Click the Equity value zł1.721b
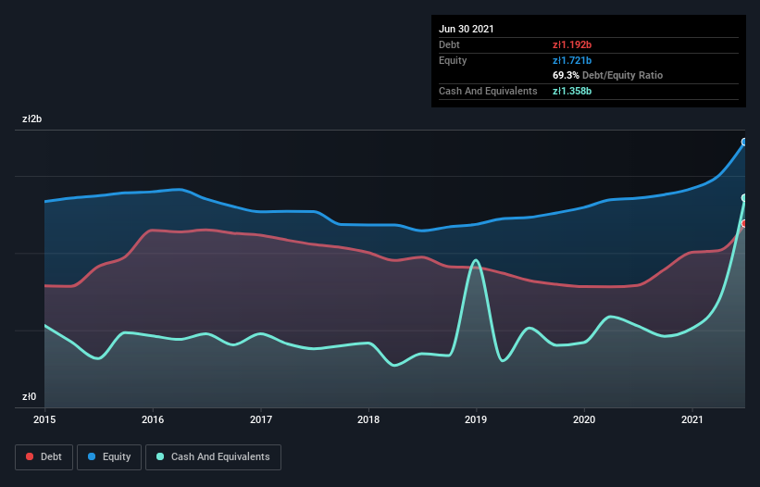This screenshot has width=760, height=487. pyautogui.click(x=572, y=60)
